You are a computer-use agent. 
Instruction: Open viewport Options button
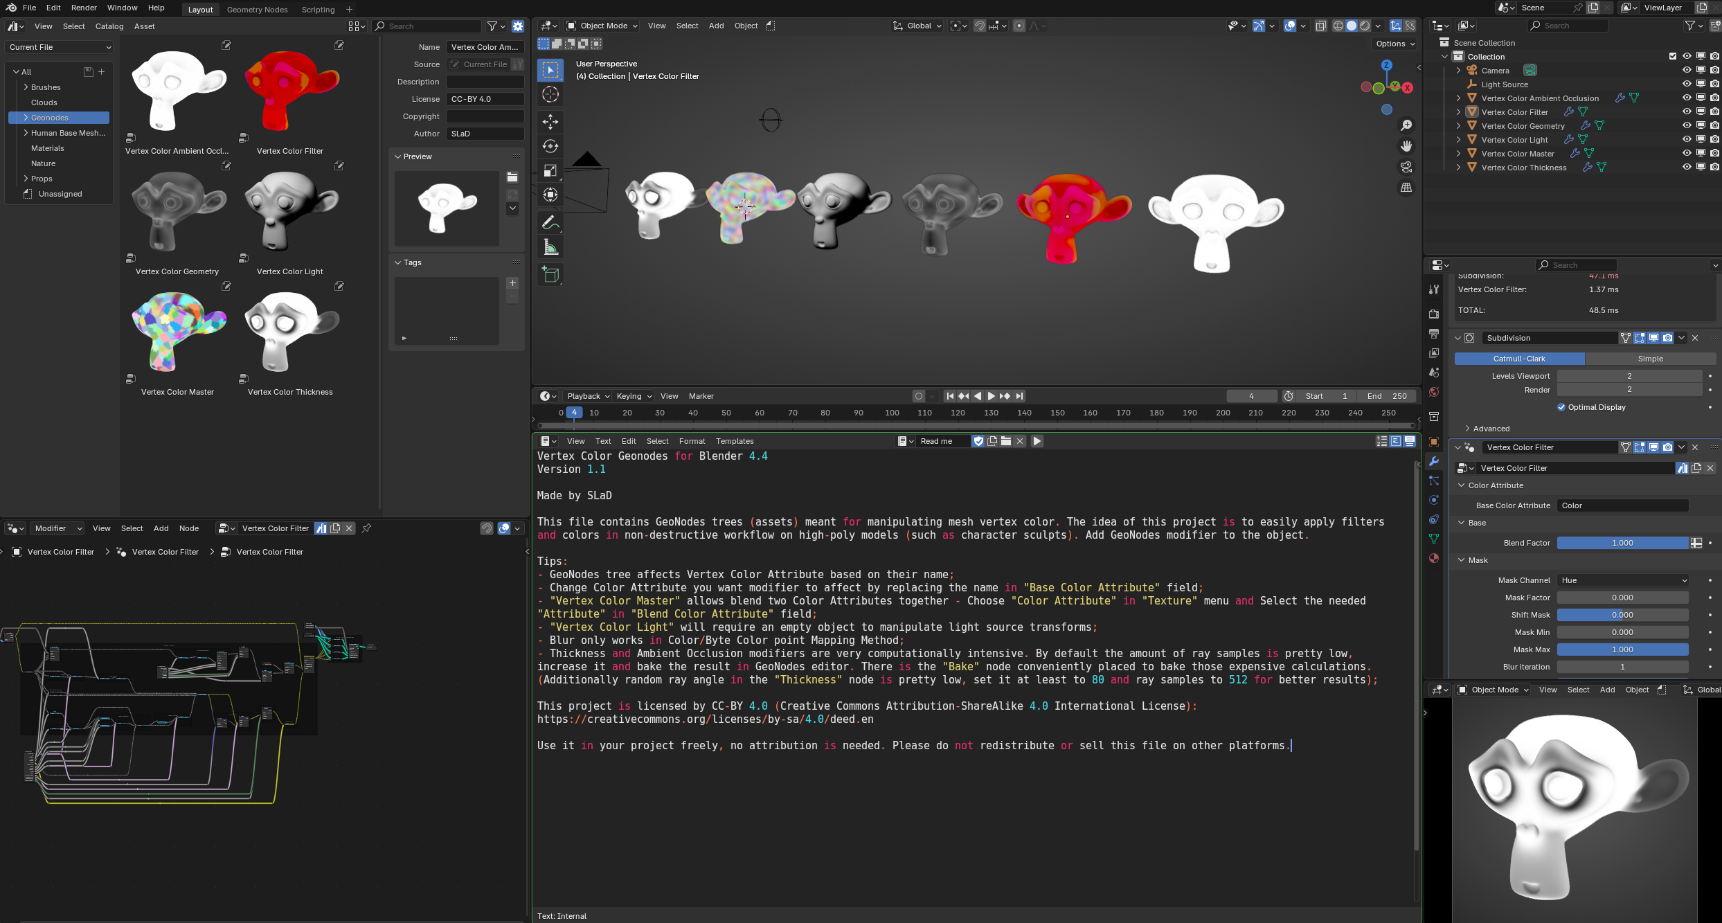pyautogui.click(x=1395, y=44)
